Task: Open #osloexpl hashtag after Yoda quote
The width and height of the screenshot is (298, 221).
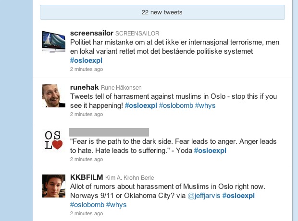Action: point(210,151)
